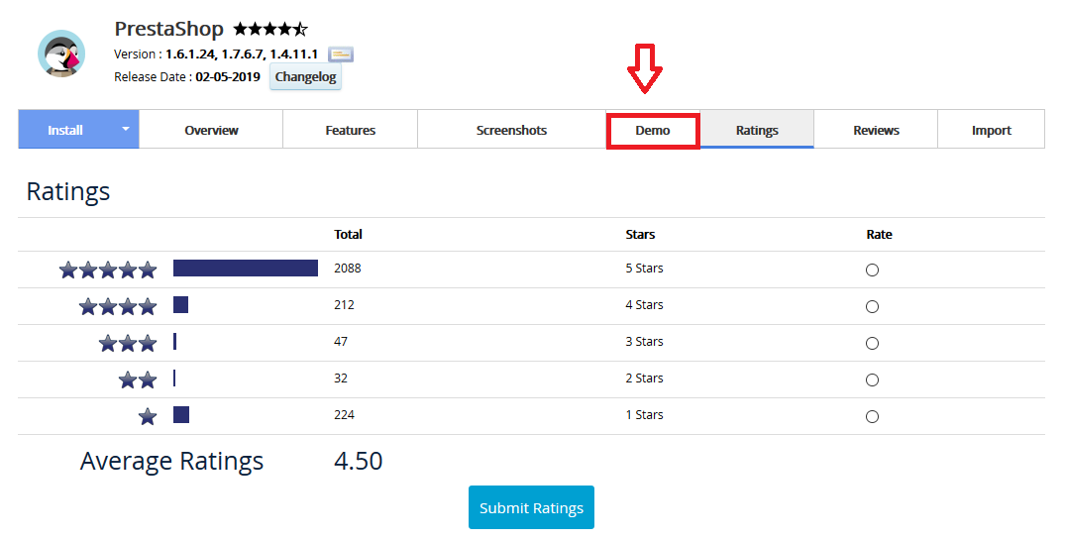The image size is (1065, 541).
Task: Switch to the Features tab
Action: pyautogui.click(x=351, y=130)
